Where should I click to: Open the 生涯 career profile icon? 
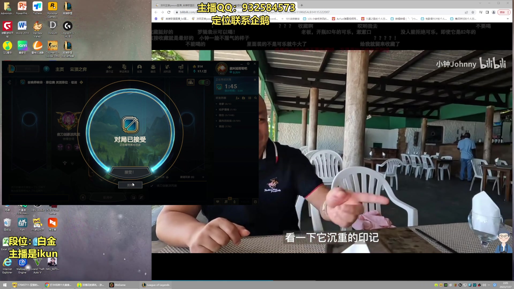coord(139,69)
